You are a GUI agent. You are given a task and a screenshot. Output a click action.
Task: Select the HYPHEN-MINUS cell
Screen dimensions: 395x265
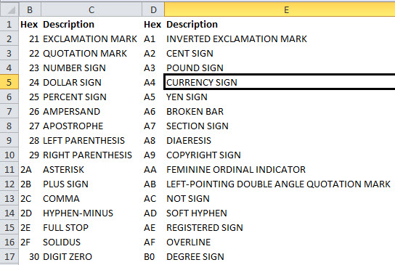point(91,213)
